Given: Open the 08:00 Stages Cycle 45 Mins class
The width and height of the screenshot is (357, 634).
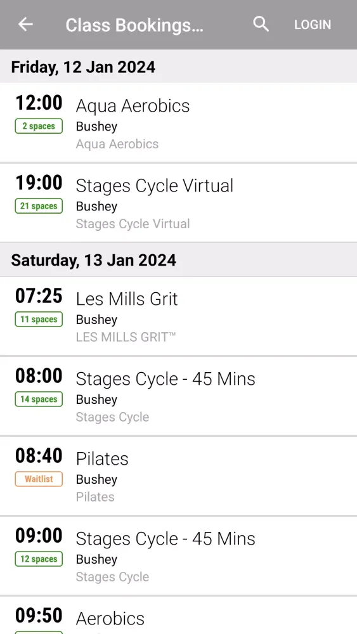Looking at the screenshot, I should (178, 396).
